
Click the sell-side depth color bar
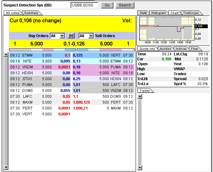click(106, 50)
